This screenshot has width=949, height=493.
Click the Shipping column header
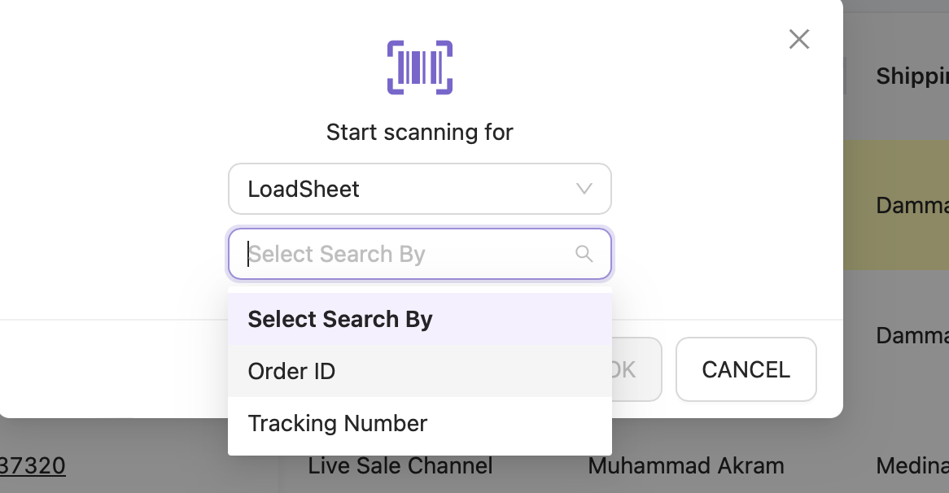pyautogui.click(x=912, y=76)
